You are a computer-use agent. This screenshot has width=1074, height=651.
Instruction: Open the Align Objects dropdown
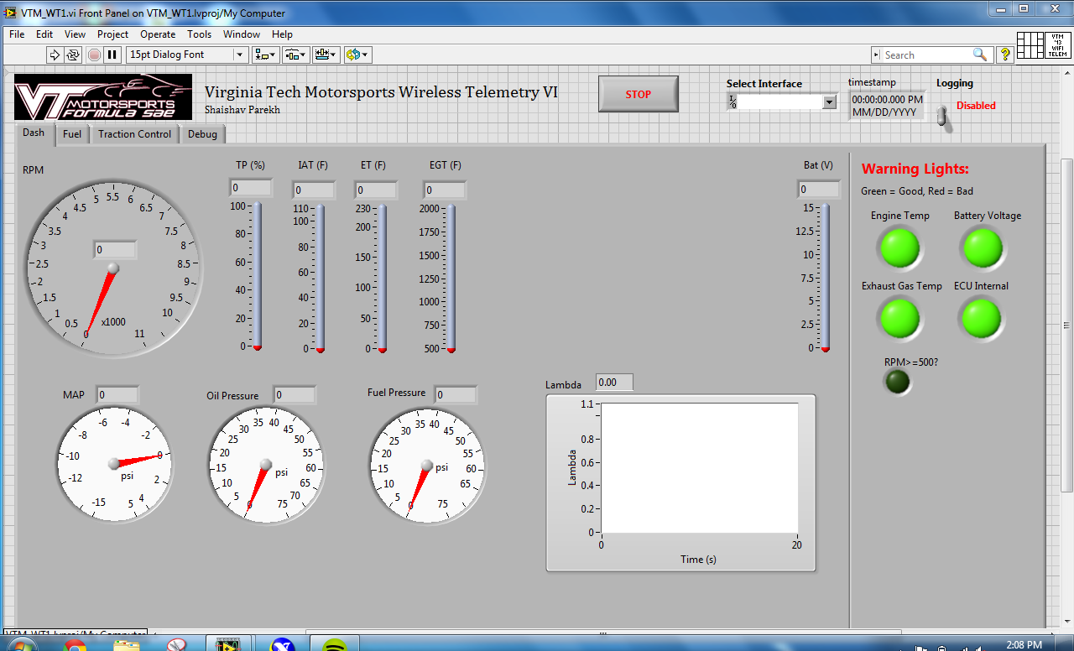[266, 55]
